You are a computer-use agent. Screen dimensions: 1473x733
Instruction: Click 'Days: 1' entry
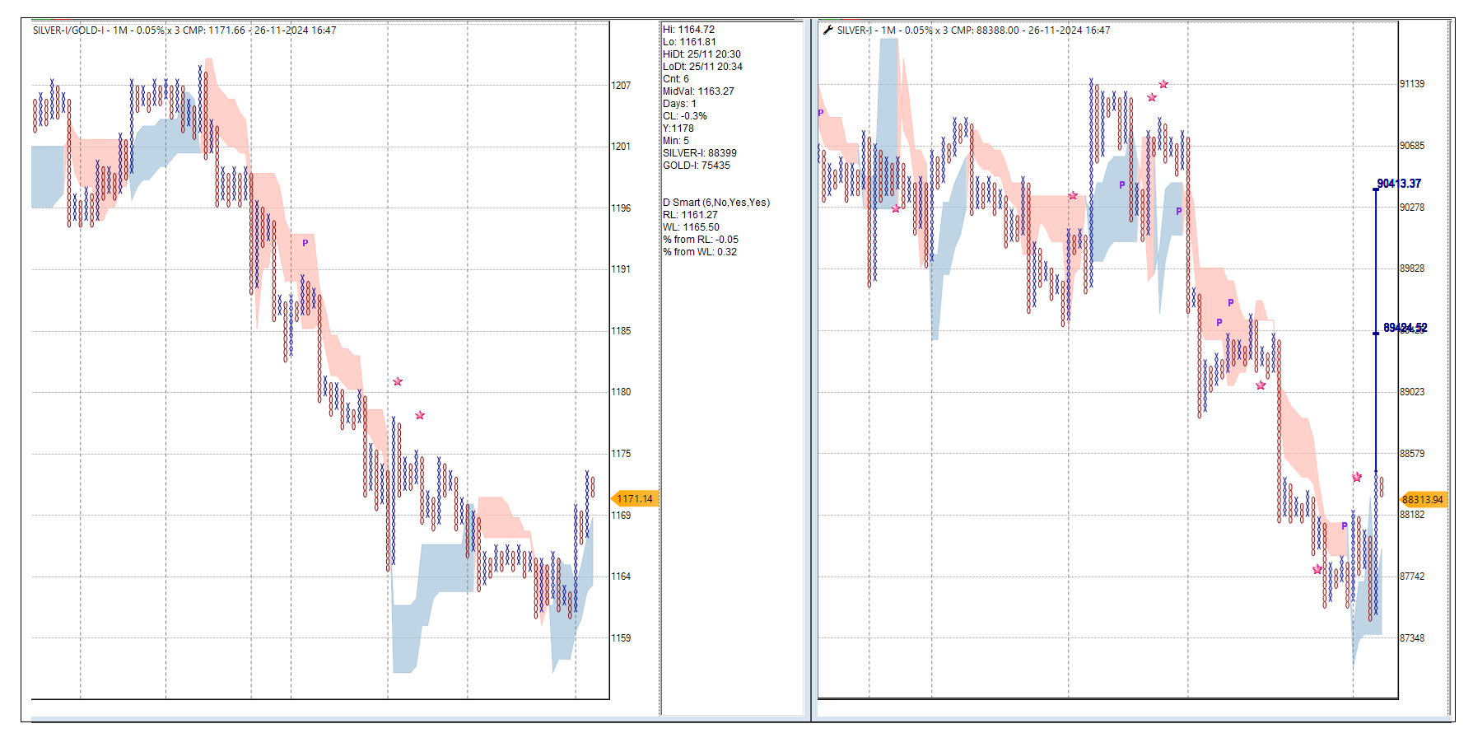pyautogui.click(x=680, y=104)
